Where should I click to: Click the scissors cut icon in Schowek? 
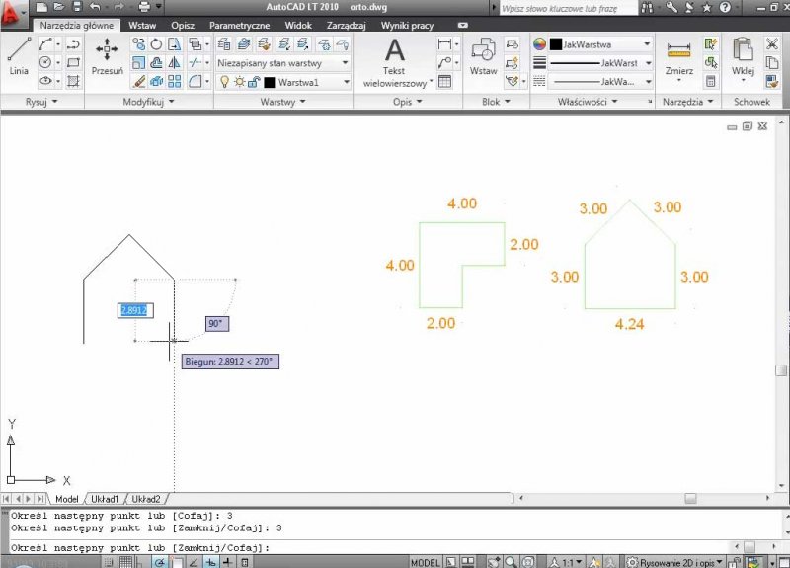[x=773, y=44]
